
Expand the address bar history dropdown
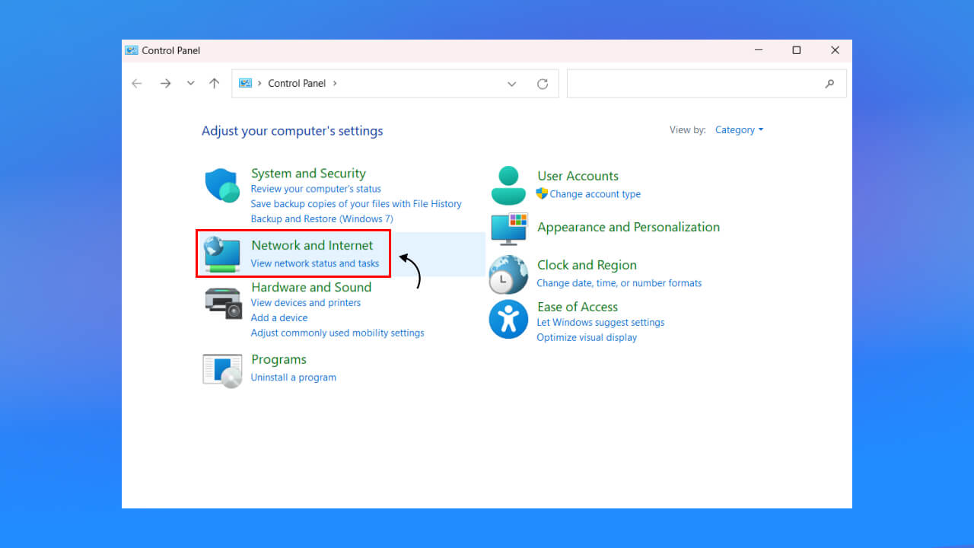[512, 84]
